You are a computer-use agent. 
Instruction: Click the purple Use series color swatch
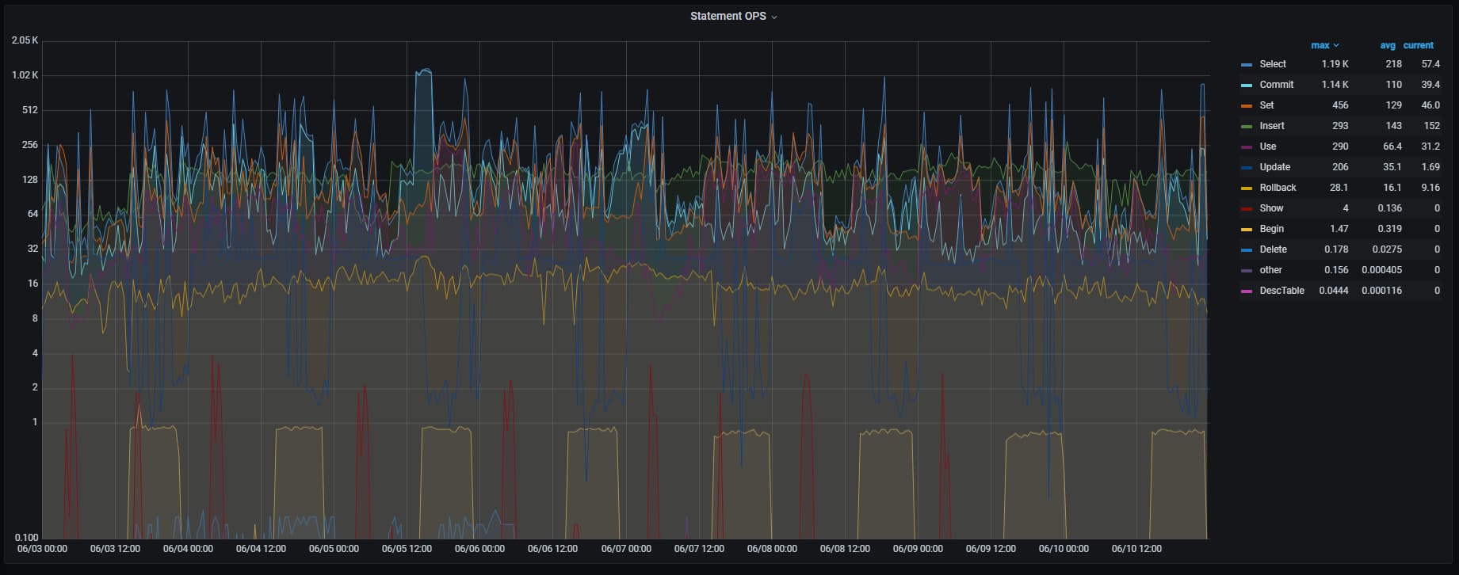click(1247, 147)
